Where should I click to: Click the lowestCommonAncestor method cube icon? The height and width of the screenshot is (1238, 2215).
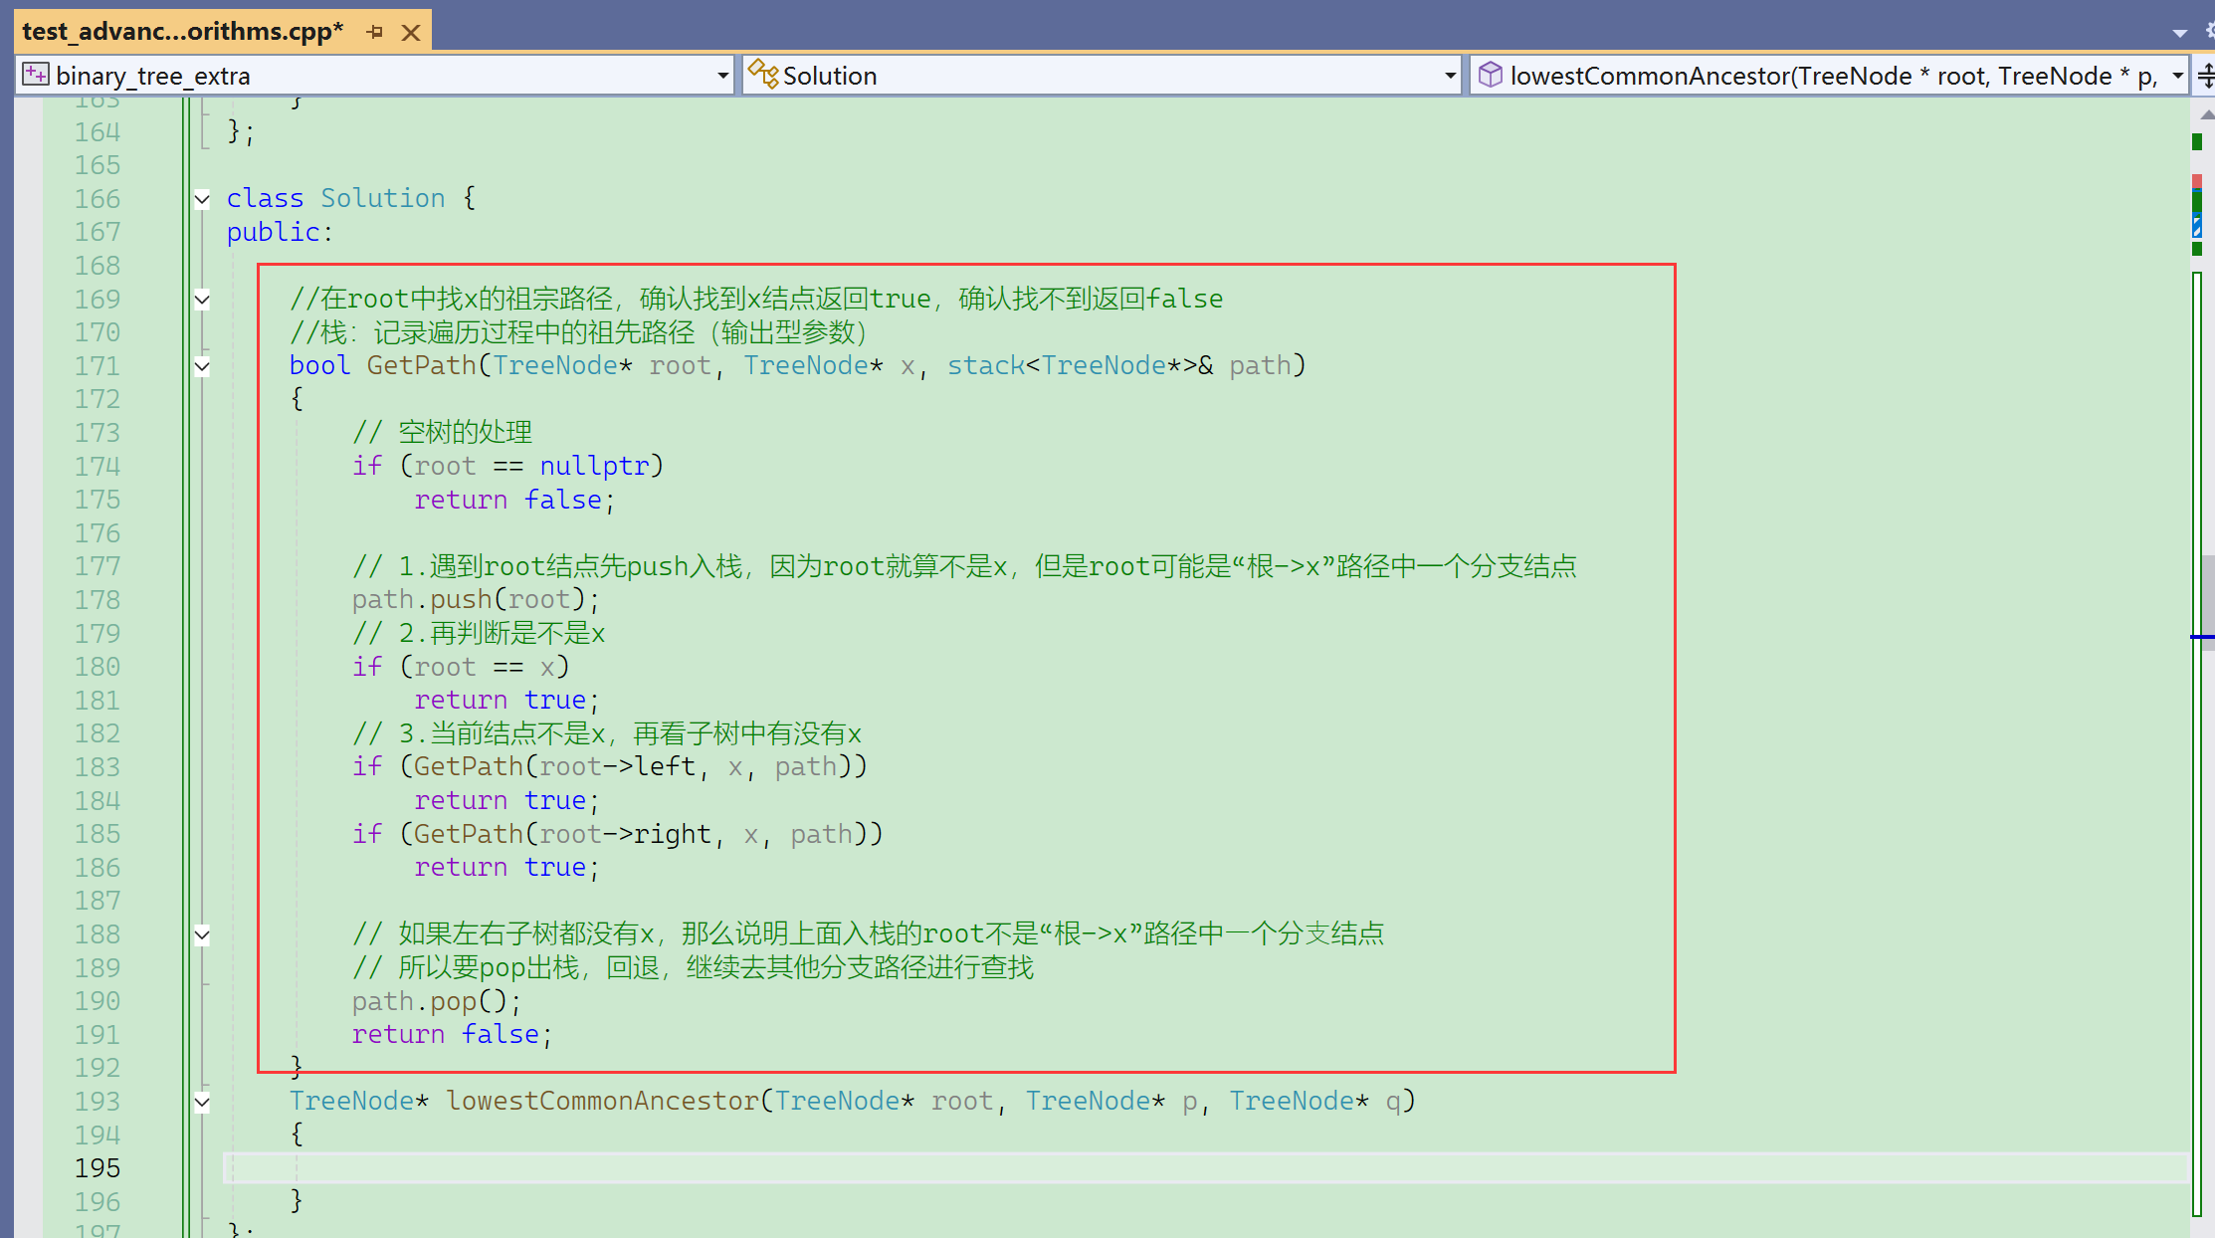(1490, 75)
